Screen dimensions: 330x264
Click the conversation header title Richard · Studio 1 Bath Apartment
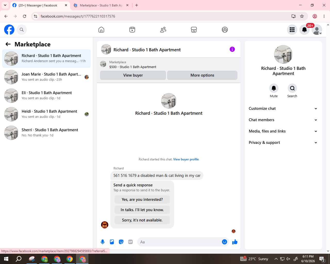pos(147,50)
